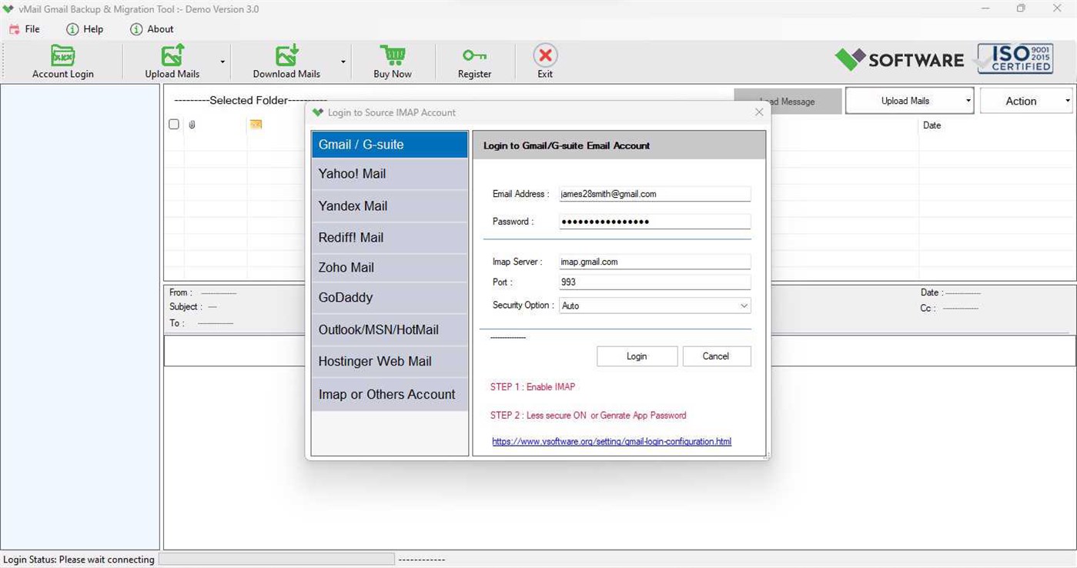The width and height of the screenshot is (1077, 568).
Task: Click the Password input field
Action: click(x=655, y=222)
